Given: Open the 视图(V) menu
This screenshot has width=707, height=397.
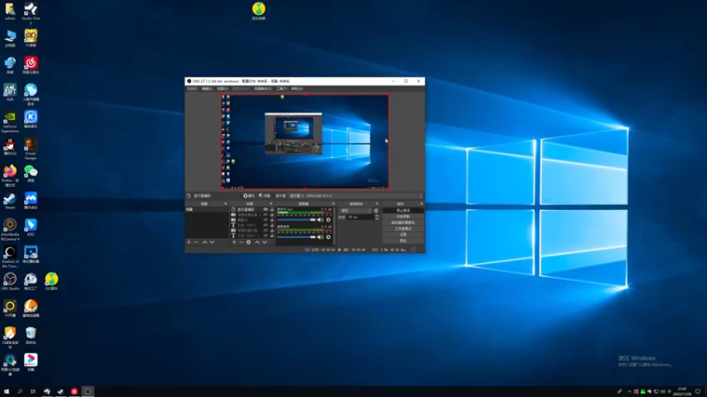Looking at the screenshot, I should (223, 89).
